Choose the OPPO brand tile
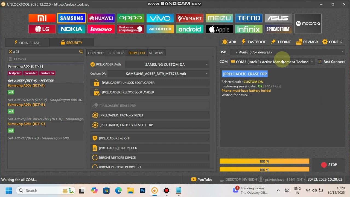 click(131, 18)
